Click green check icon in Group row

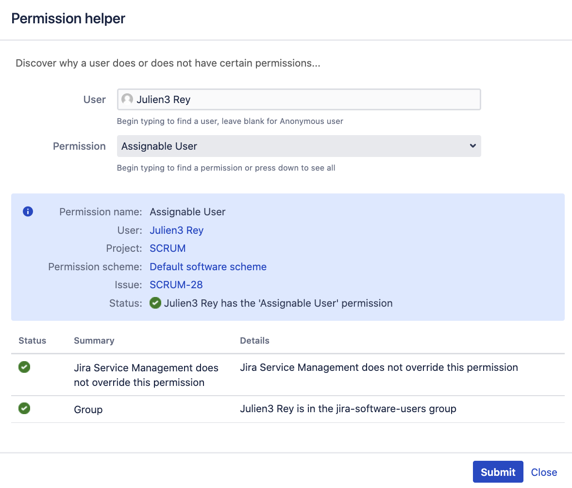coord(24,409)
